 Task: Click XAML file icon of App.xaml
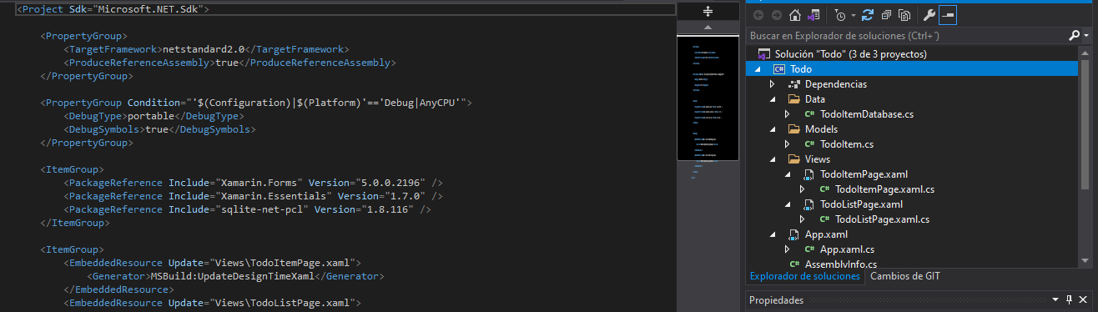[793, 234]
